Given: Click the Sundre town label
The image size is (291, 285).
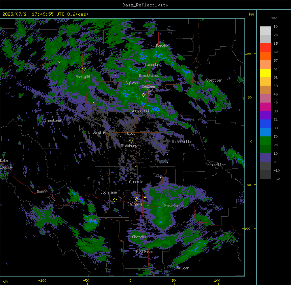Looking at the screenshot, I should (99, 132).
